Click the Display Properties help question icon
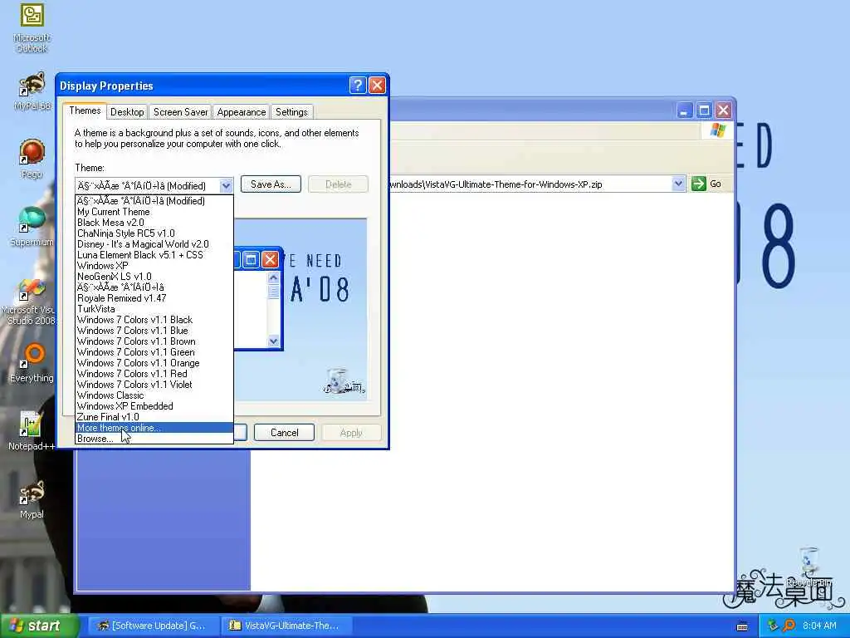Viewport: 850px width, 638px height. 358,86
